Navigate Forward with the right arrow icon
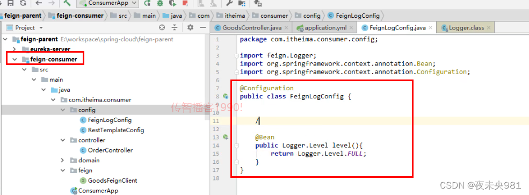 pos(51,3)
